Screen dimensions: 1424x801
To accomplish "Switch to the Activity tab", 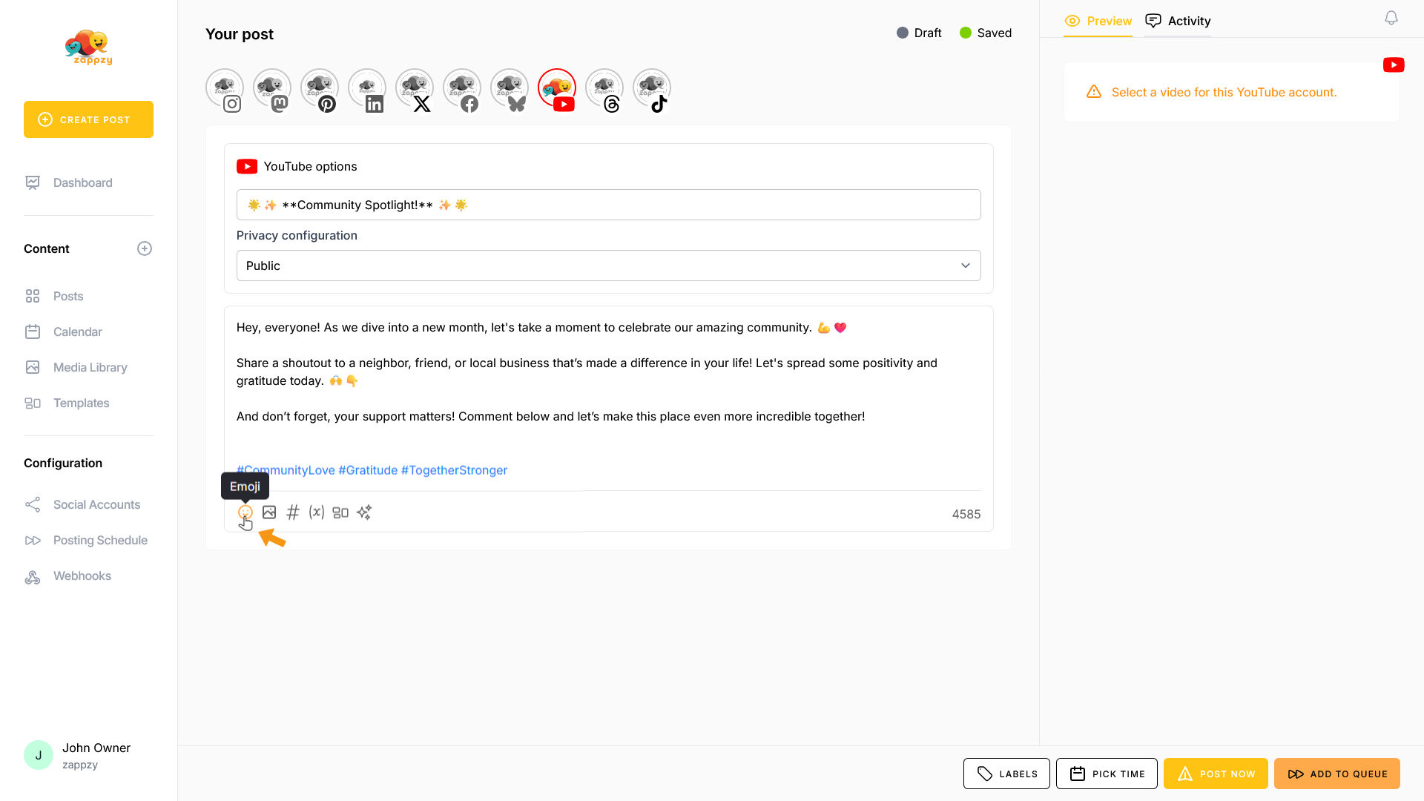I will pyautogui.click(x=1178, y=21).
